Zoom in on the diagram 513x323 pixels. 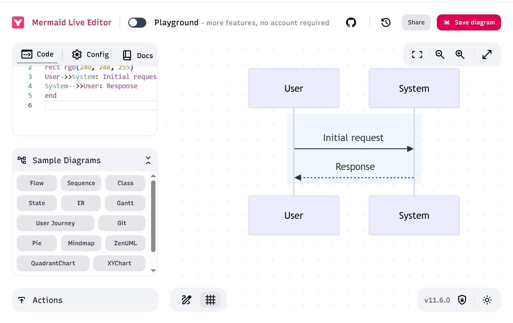460,55
